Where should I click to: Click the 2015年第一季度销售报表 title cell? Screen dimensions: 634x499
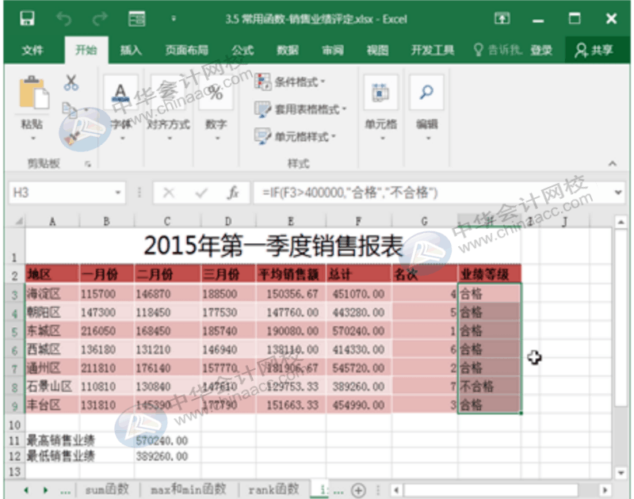point(273,246)
